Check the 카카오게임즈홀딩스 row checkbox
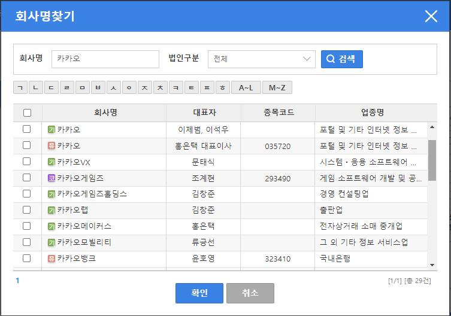This screenshot has width=451, height=316. (26, 193)
